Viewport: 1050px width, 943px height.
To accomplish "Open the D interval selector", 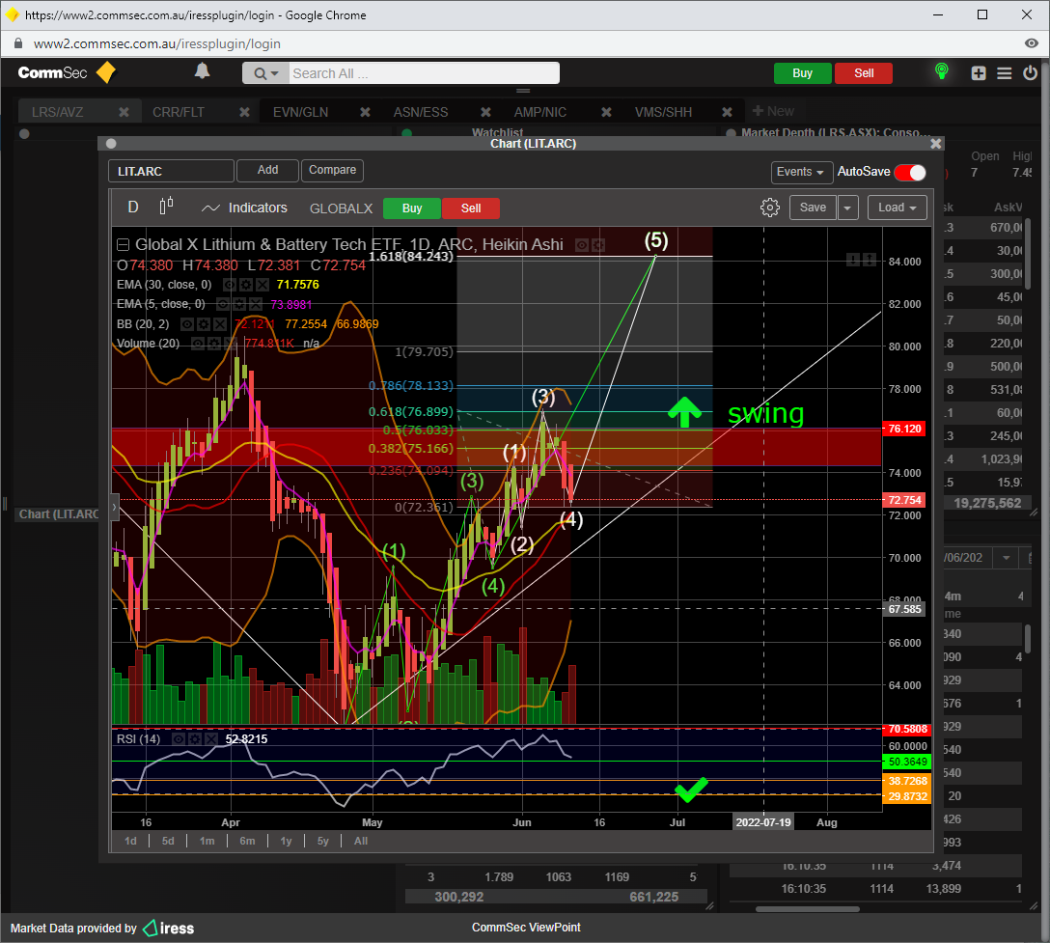I will (133, 207).
